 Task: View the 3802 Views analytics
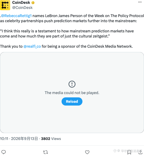pyautogui.click(x=51, y=139)
